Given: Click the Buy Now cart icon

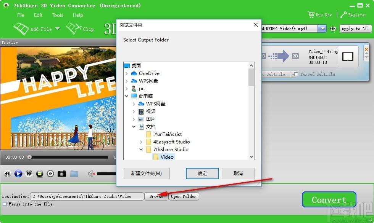Looking at the screenshot, I should coord(311,15).
